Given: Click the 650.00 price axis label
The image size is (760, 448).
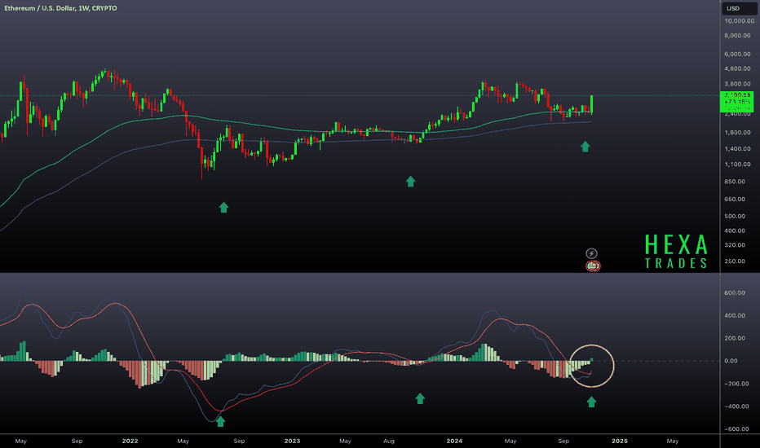Looking at the screenshot, I should click(x=735, y=199).
